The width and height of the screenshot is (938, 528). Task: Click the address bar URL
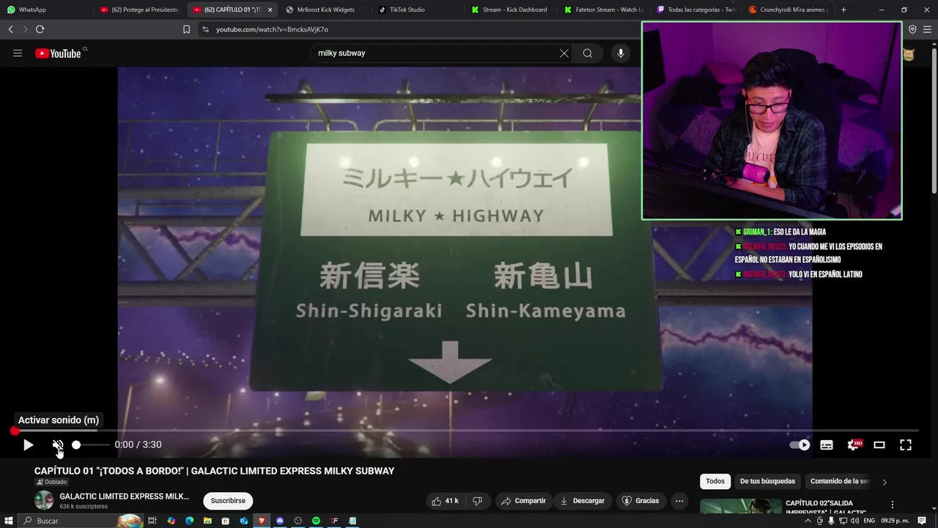coord(272,29)
